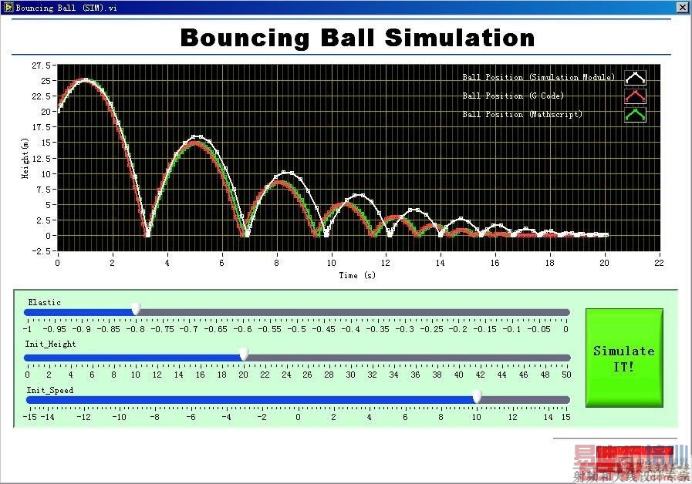Click the 10 value on time axis

pyautogui.click(x=331, y=263)
